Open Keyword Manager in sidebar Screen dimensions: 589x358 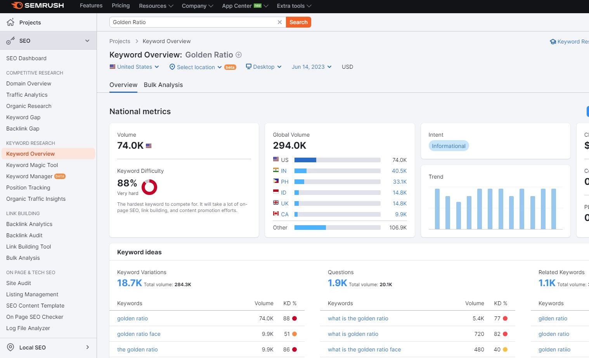click(29, 176)
